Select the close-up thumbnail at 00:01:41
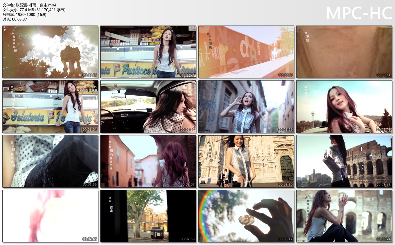This screenshot has height=245, width=395. coord(344,107)
